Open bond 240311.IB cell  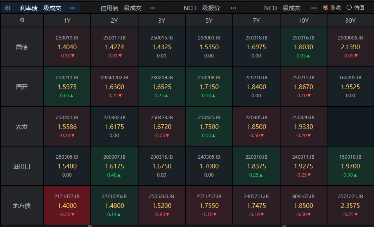coord(304,166)
